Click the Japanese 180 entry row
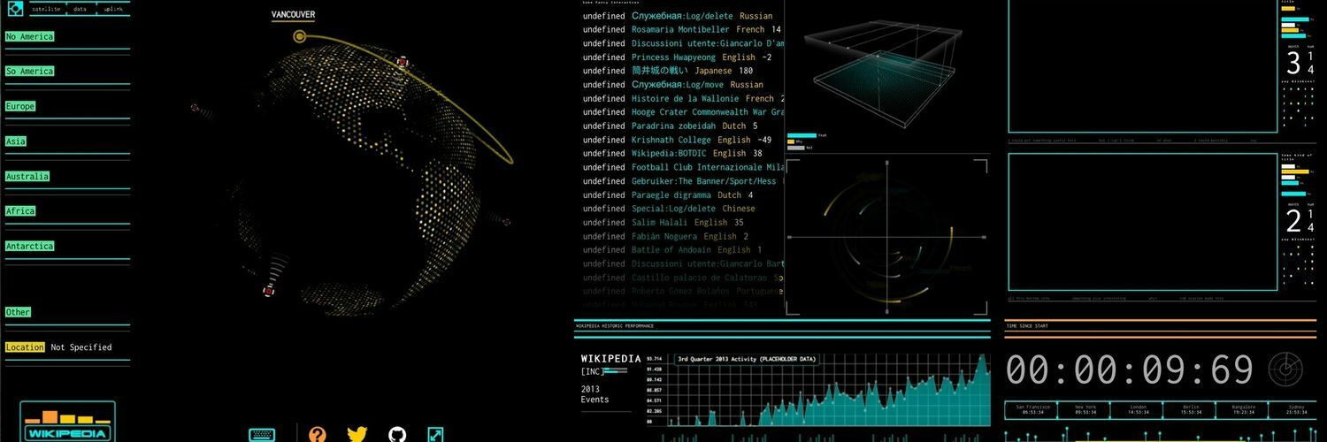Screen dimensions: 1327x442 pyautogui.click(x=669, y=71)
